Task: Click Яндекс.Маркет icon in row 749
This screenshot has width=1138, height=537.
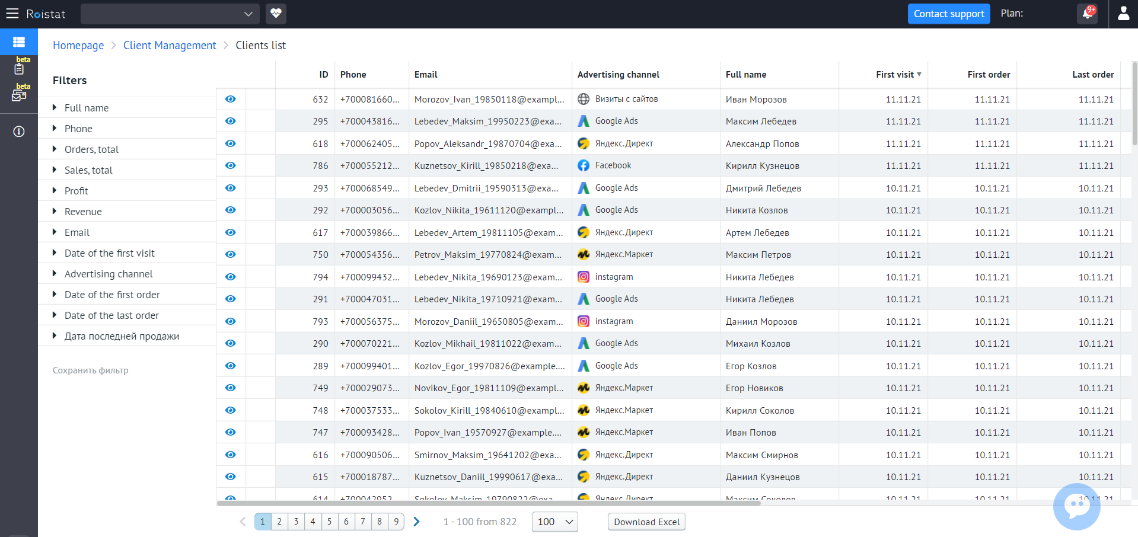Action: (584, 388)
